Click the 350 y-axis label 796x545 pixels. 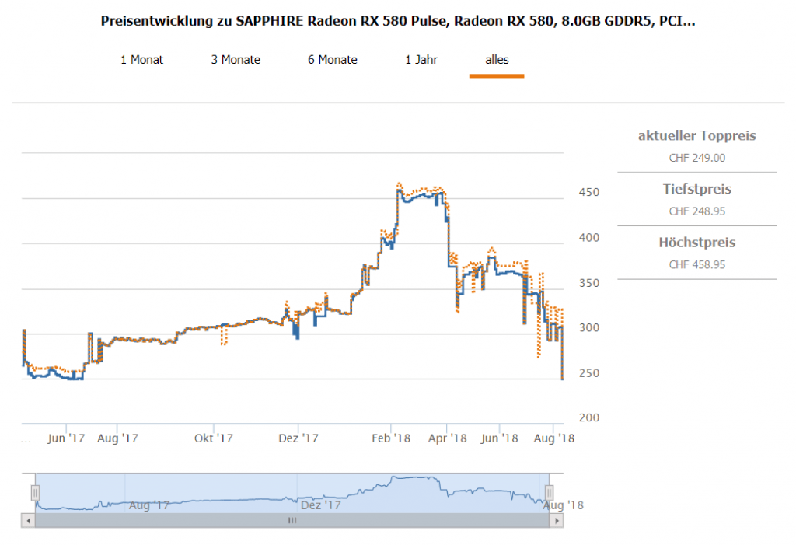click(x=589, y=283)
